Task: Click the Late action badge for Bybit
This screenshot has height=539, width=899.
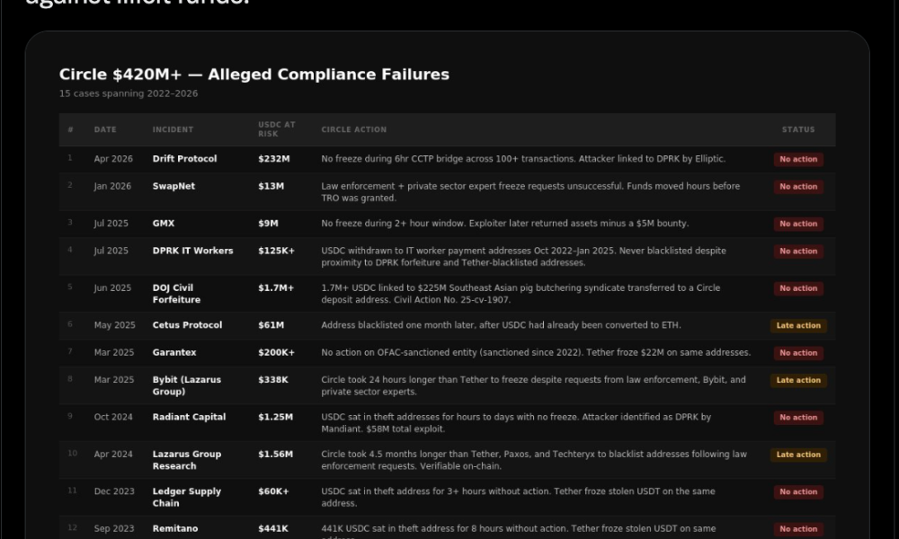Action: 798,381
